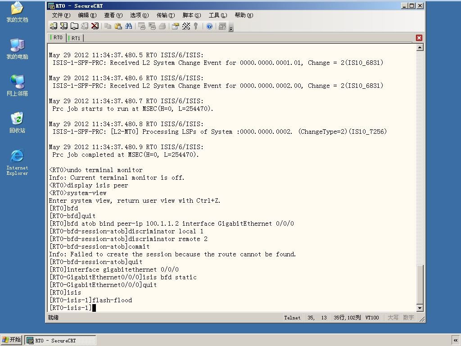The image size is (461, 346).
Task: Close the active tab with red X
Action: coord(419,38)
